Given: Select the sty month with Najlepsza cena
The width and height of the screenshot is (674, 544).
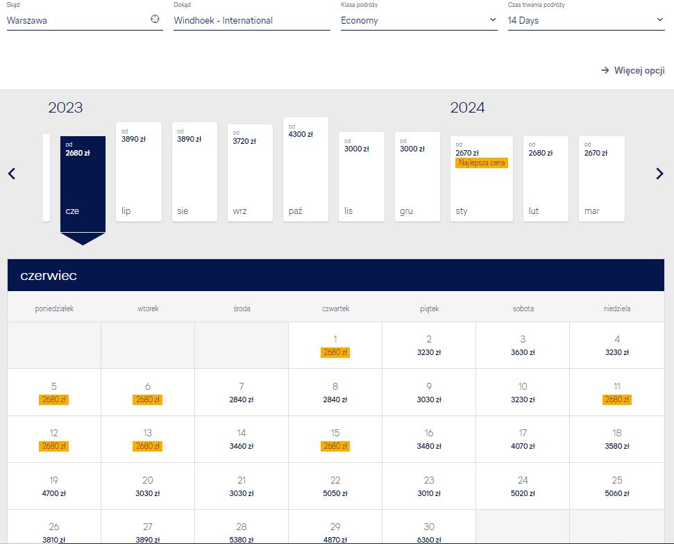Looking at the screenshot, I should [x=482, y=179].
